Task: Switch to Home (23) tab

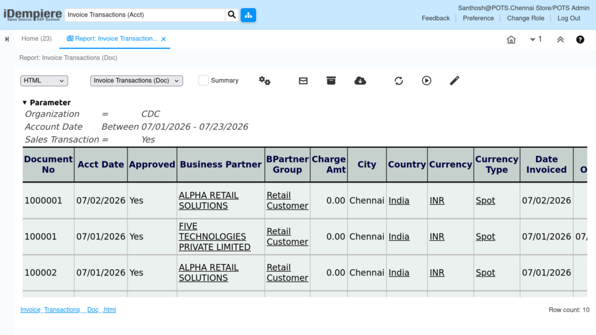Action: pos(37,39)
